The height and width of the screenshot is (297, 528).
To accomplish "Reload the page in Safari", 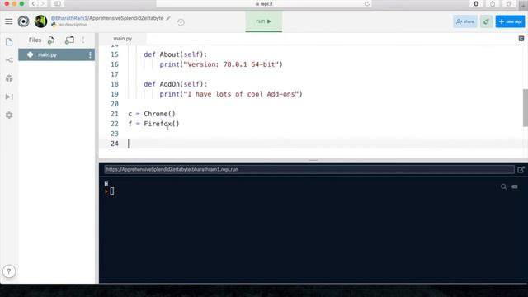I will pyautogui.click(x=367, y=3).
